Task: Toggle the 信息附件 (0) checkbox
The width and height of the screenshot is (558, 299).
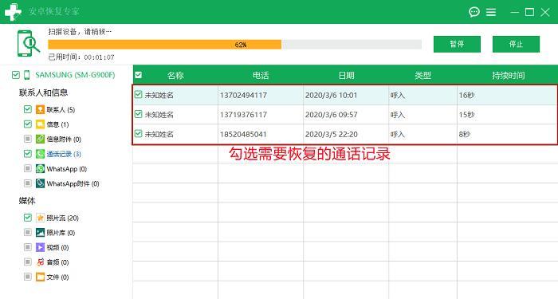Action: 27,139
